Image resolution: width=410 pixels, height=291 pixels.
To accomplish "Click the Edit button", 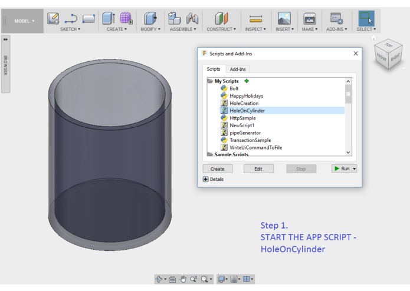I will coord(258,169).
